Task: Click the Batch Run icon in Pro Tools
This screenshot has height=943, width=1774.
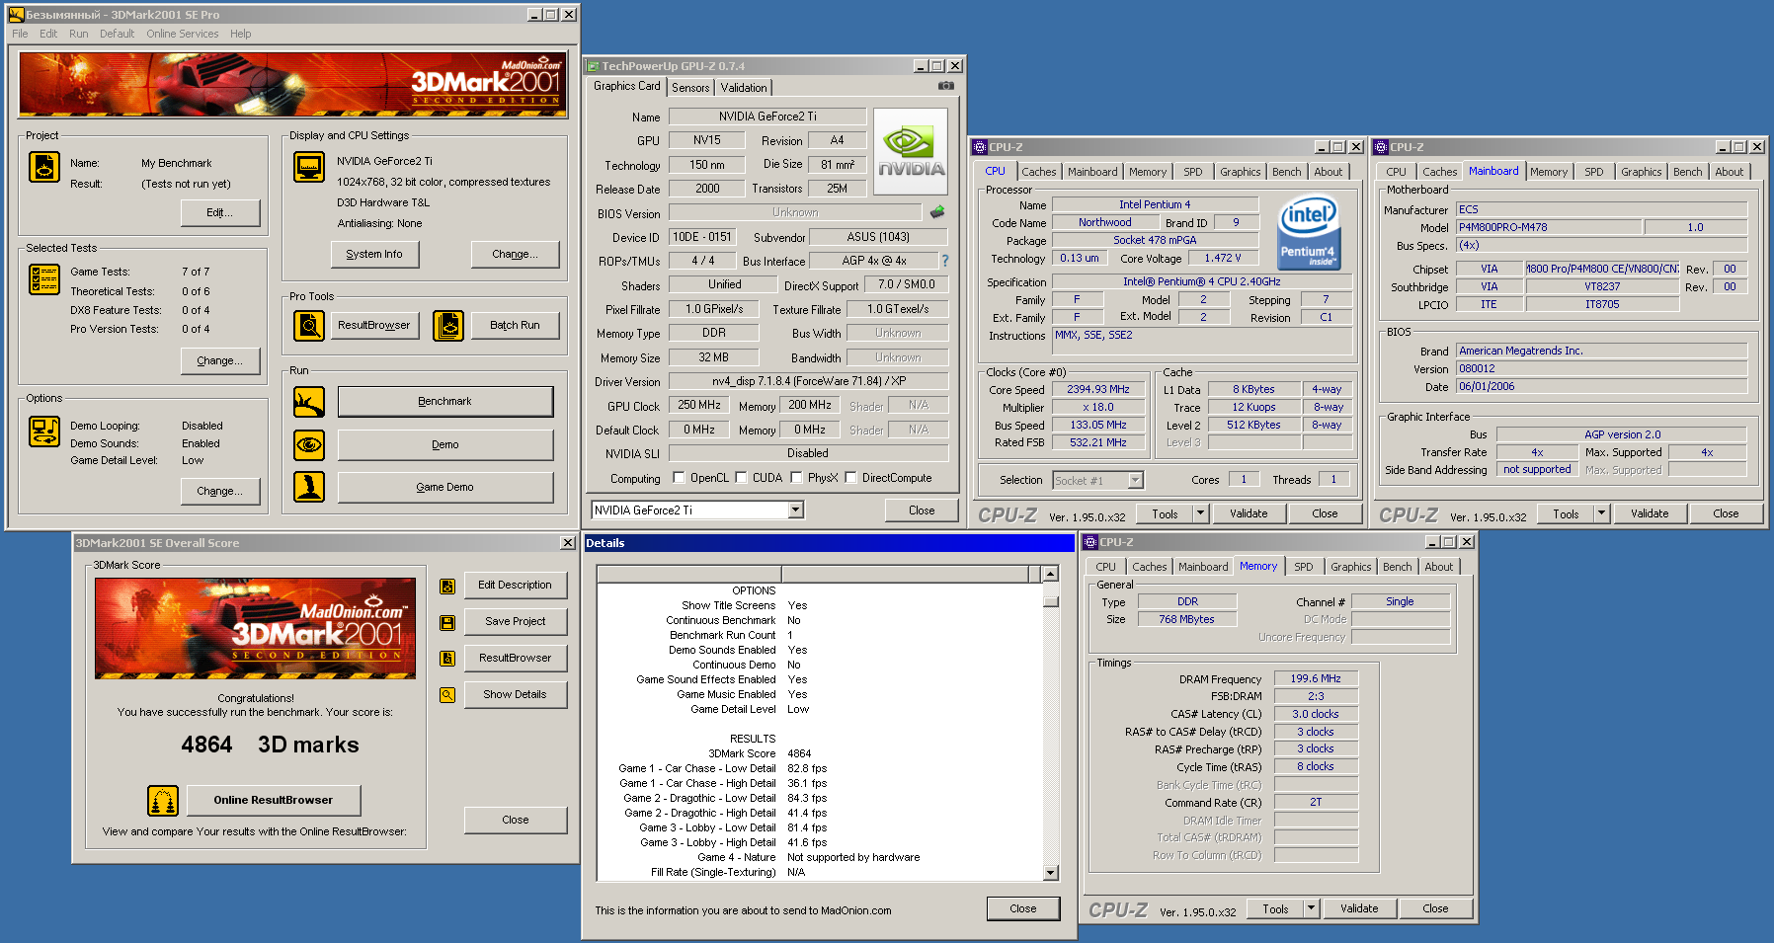Action: (448, 325)
